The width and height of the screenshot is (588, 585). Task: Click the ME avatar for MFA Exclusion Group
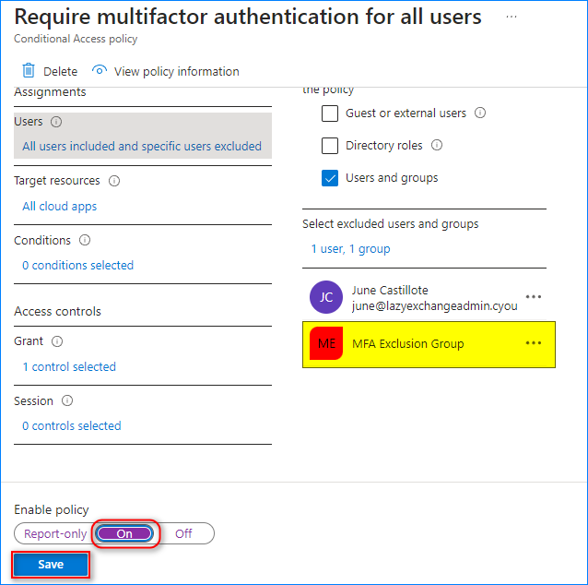pos(326,343)
